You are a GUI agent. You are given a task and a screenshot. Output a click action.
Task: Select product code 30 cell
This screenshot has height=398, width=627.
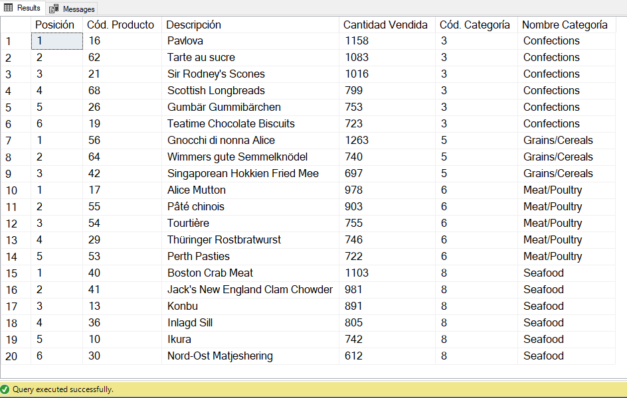coord(122,356)
